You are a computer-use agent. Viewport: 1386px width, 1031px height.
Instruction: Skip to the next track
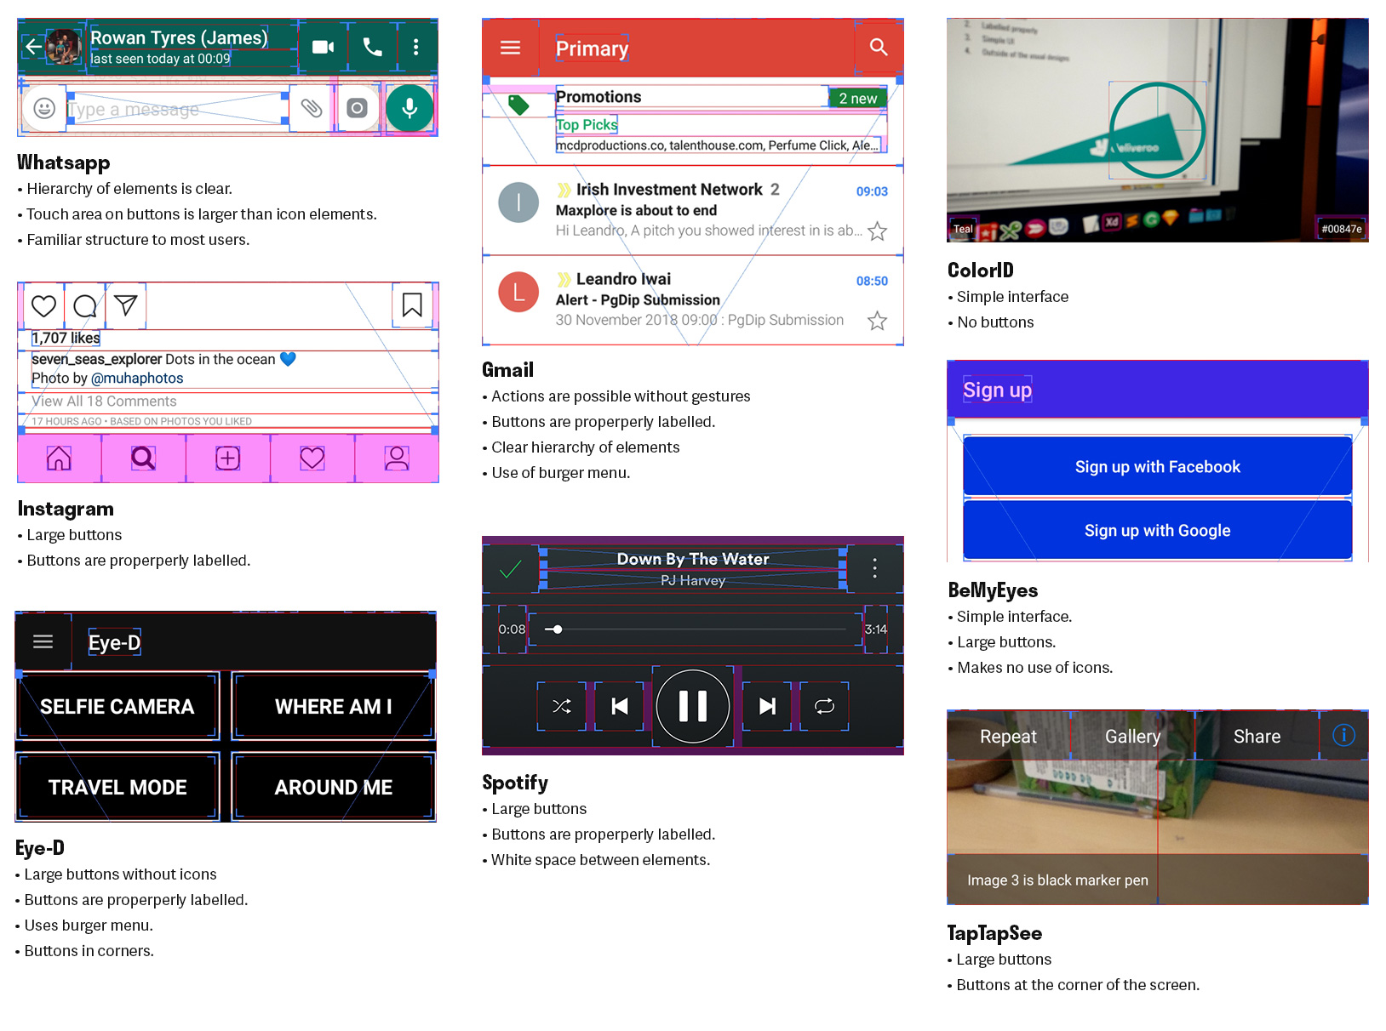(x=767, y=706)
